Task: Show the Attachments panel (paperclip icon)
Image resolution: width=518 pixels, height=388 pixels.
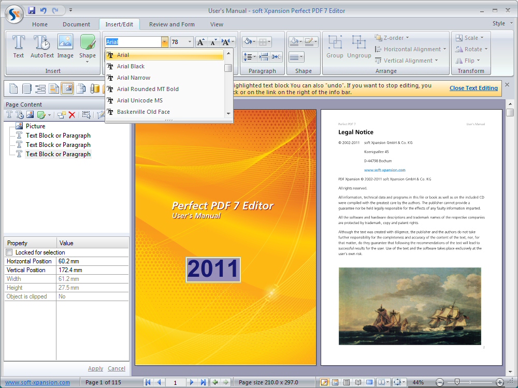Action: 95,88
